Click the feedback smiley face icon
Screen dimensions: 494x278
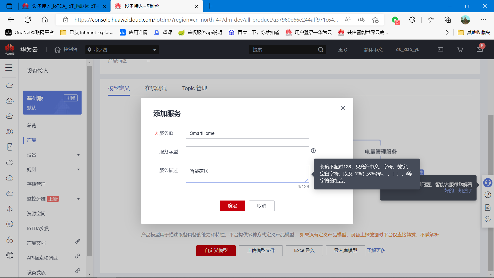click(488, 219)
